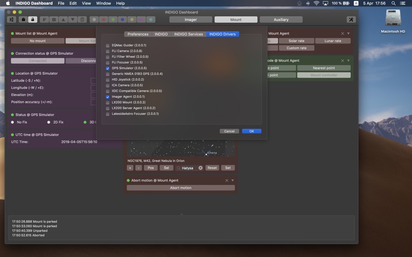412x257 pixels.
Task: Open the File menu
Action: tap(61, 3)
